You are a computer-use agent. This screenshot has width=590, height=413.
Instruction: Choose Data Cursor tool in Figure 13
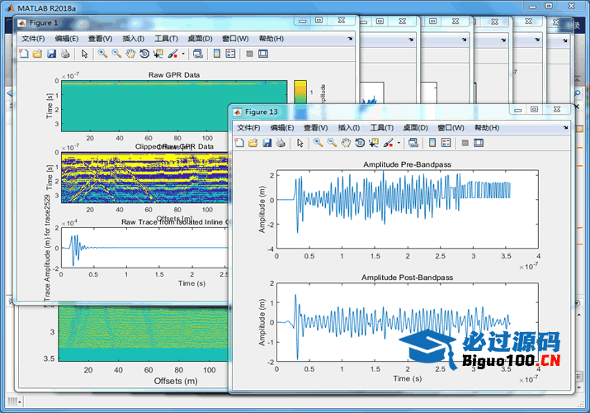[374, 143]
